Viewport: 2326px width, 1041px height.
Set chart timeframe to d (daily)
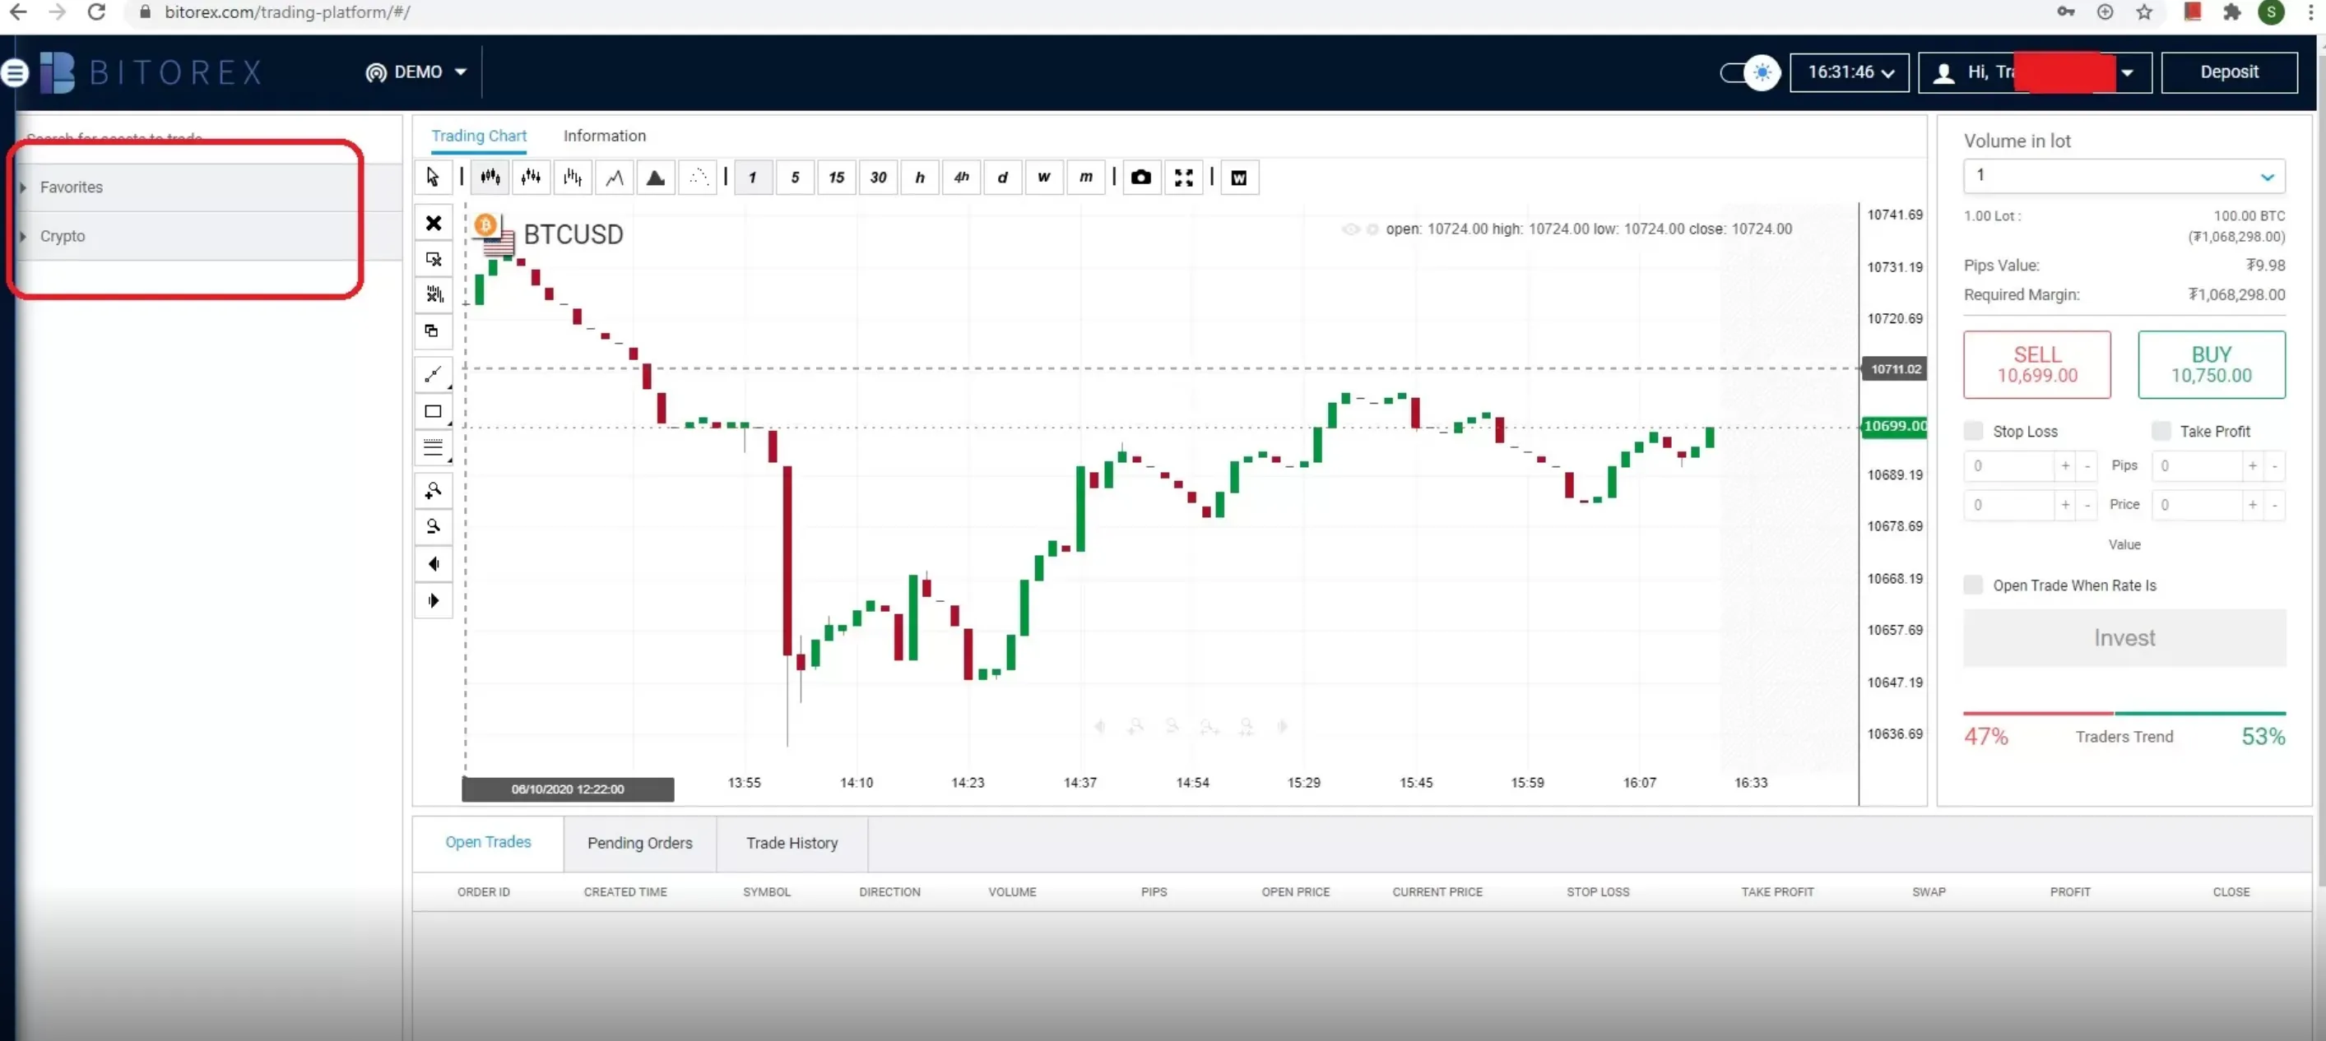(x=1003, y=178)
